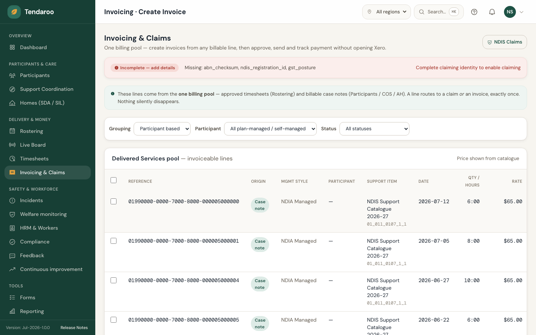This screenshot has width=536, height=335.
Task: Click the Support Coordination compass icon
Action: coord(12,89)
